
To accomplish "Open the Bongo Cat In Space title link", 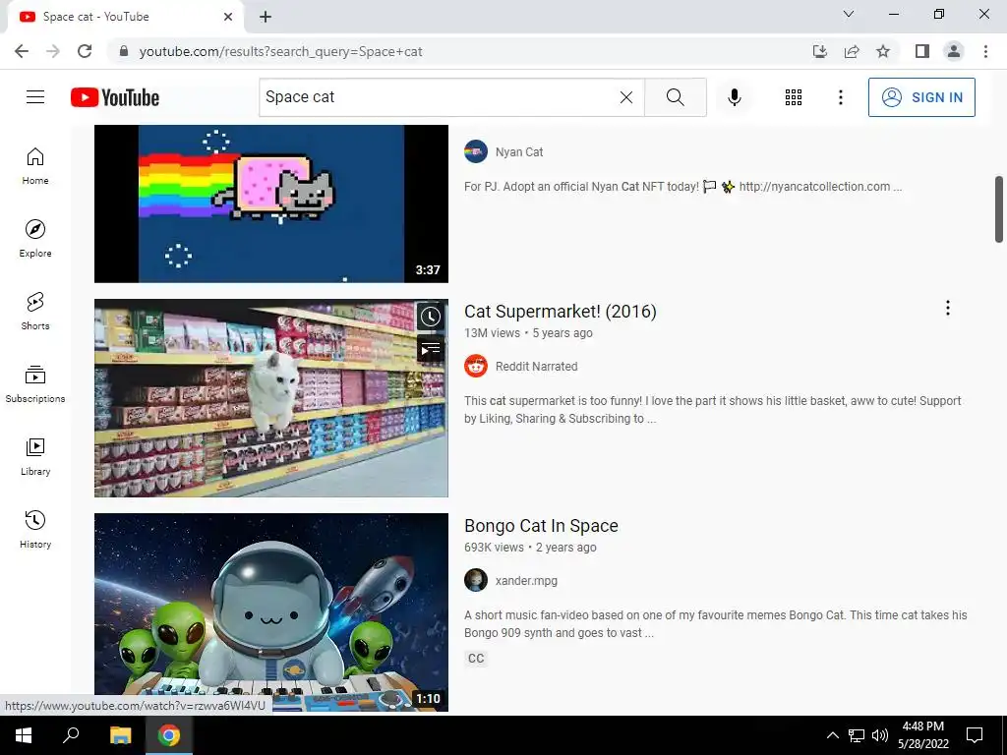I will coord(541,526).
